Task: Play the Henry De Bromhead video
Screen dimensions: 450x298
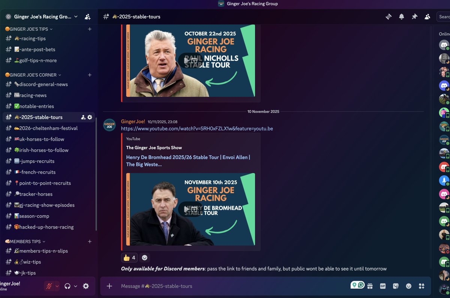Action: (186, 209)
